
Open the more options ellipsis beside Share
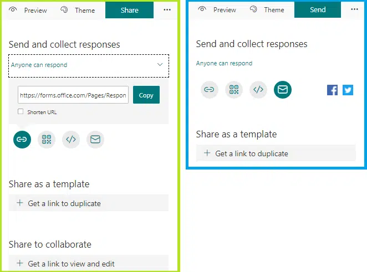(167, 10)
